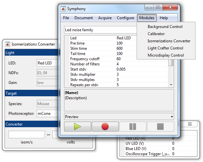Open the Led noise family protocol dropdown
Screen dimensions: 203x162
(100, 30)
